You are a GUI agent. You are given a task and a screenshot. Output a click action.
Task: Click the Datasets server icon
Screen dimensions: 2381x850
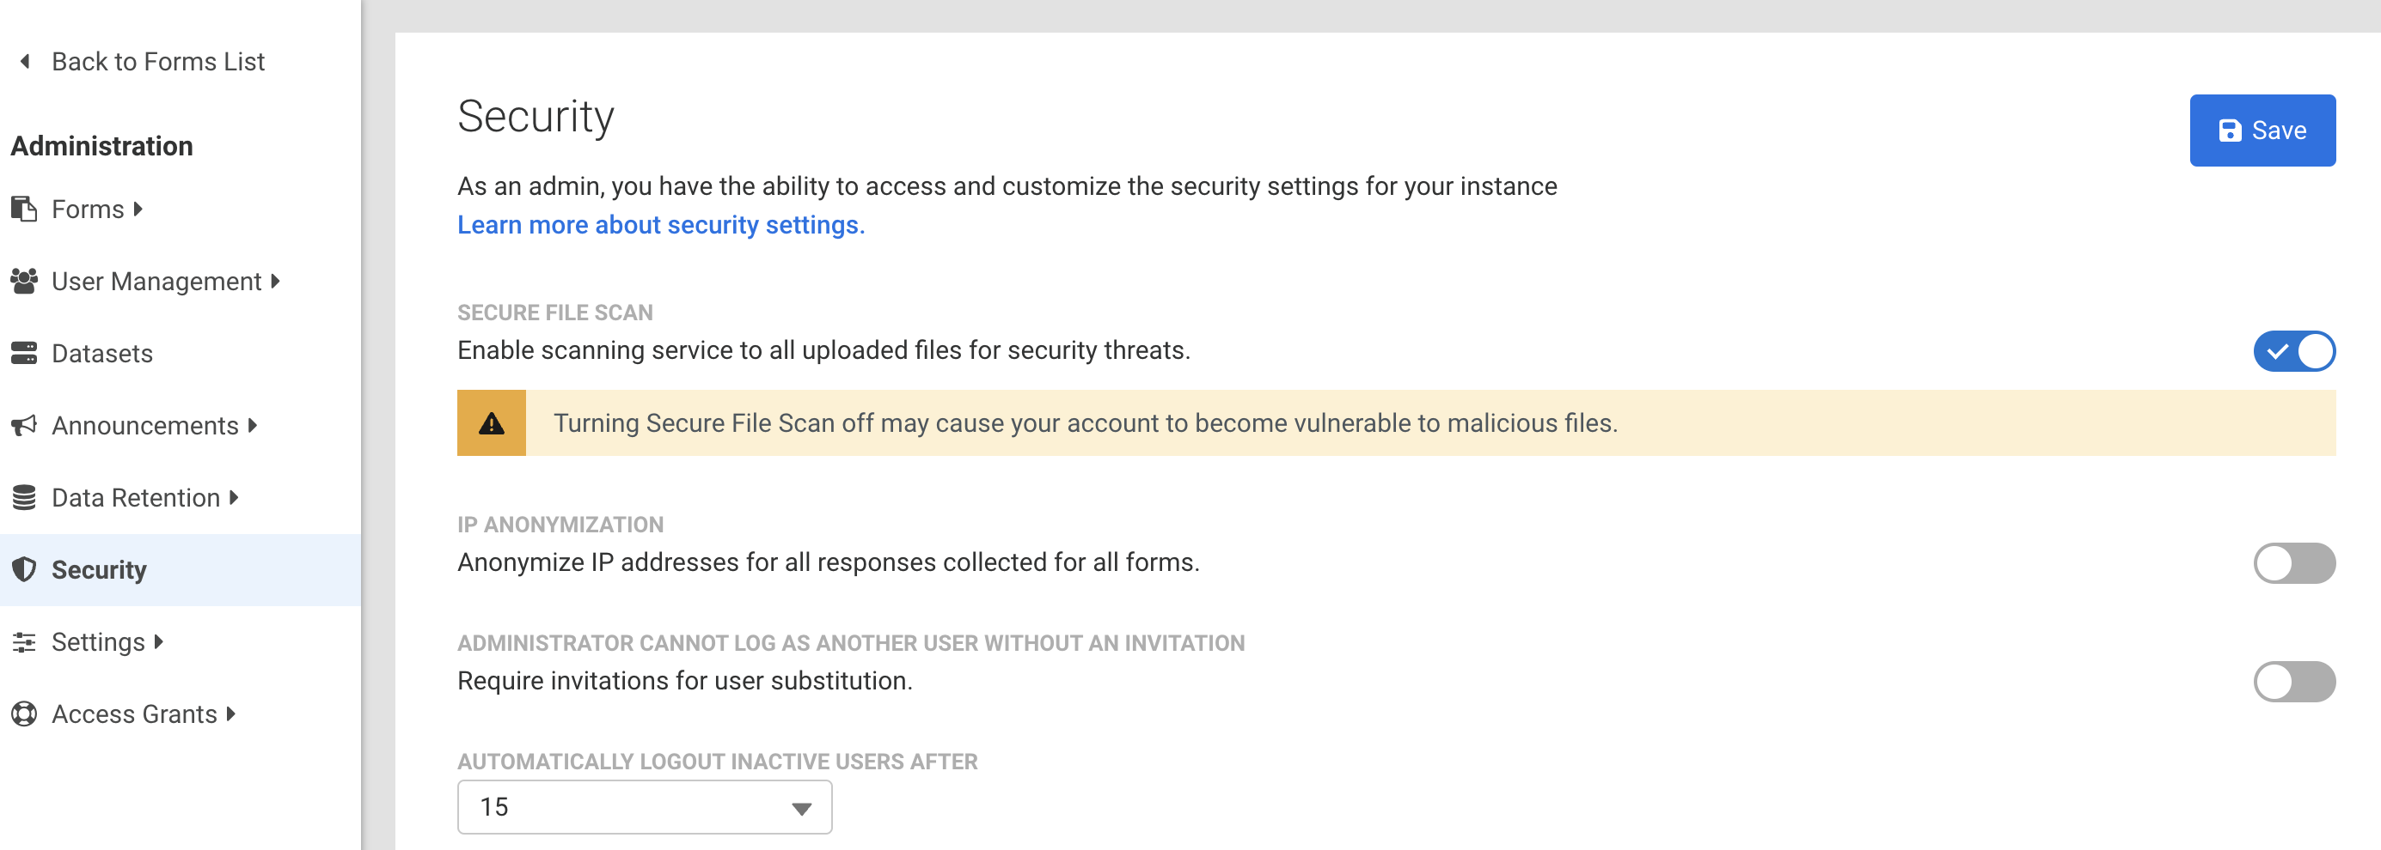coord(24,353)
